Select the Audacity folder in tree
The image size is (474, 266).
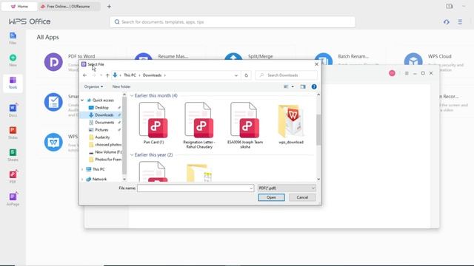[x=102, y=137]
